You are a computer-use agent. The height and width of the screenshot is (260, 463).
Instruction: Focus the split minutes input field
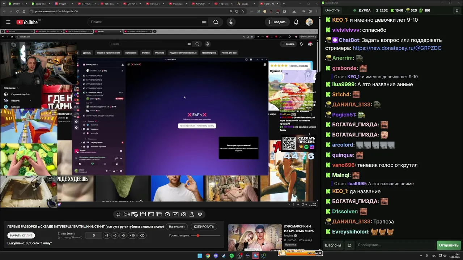[94, 235]
